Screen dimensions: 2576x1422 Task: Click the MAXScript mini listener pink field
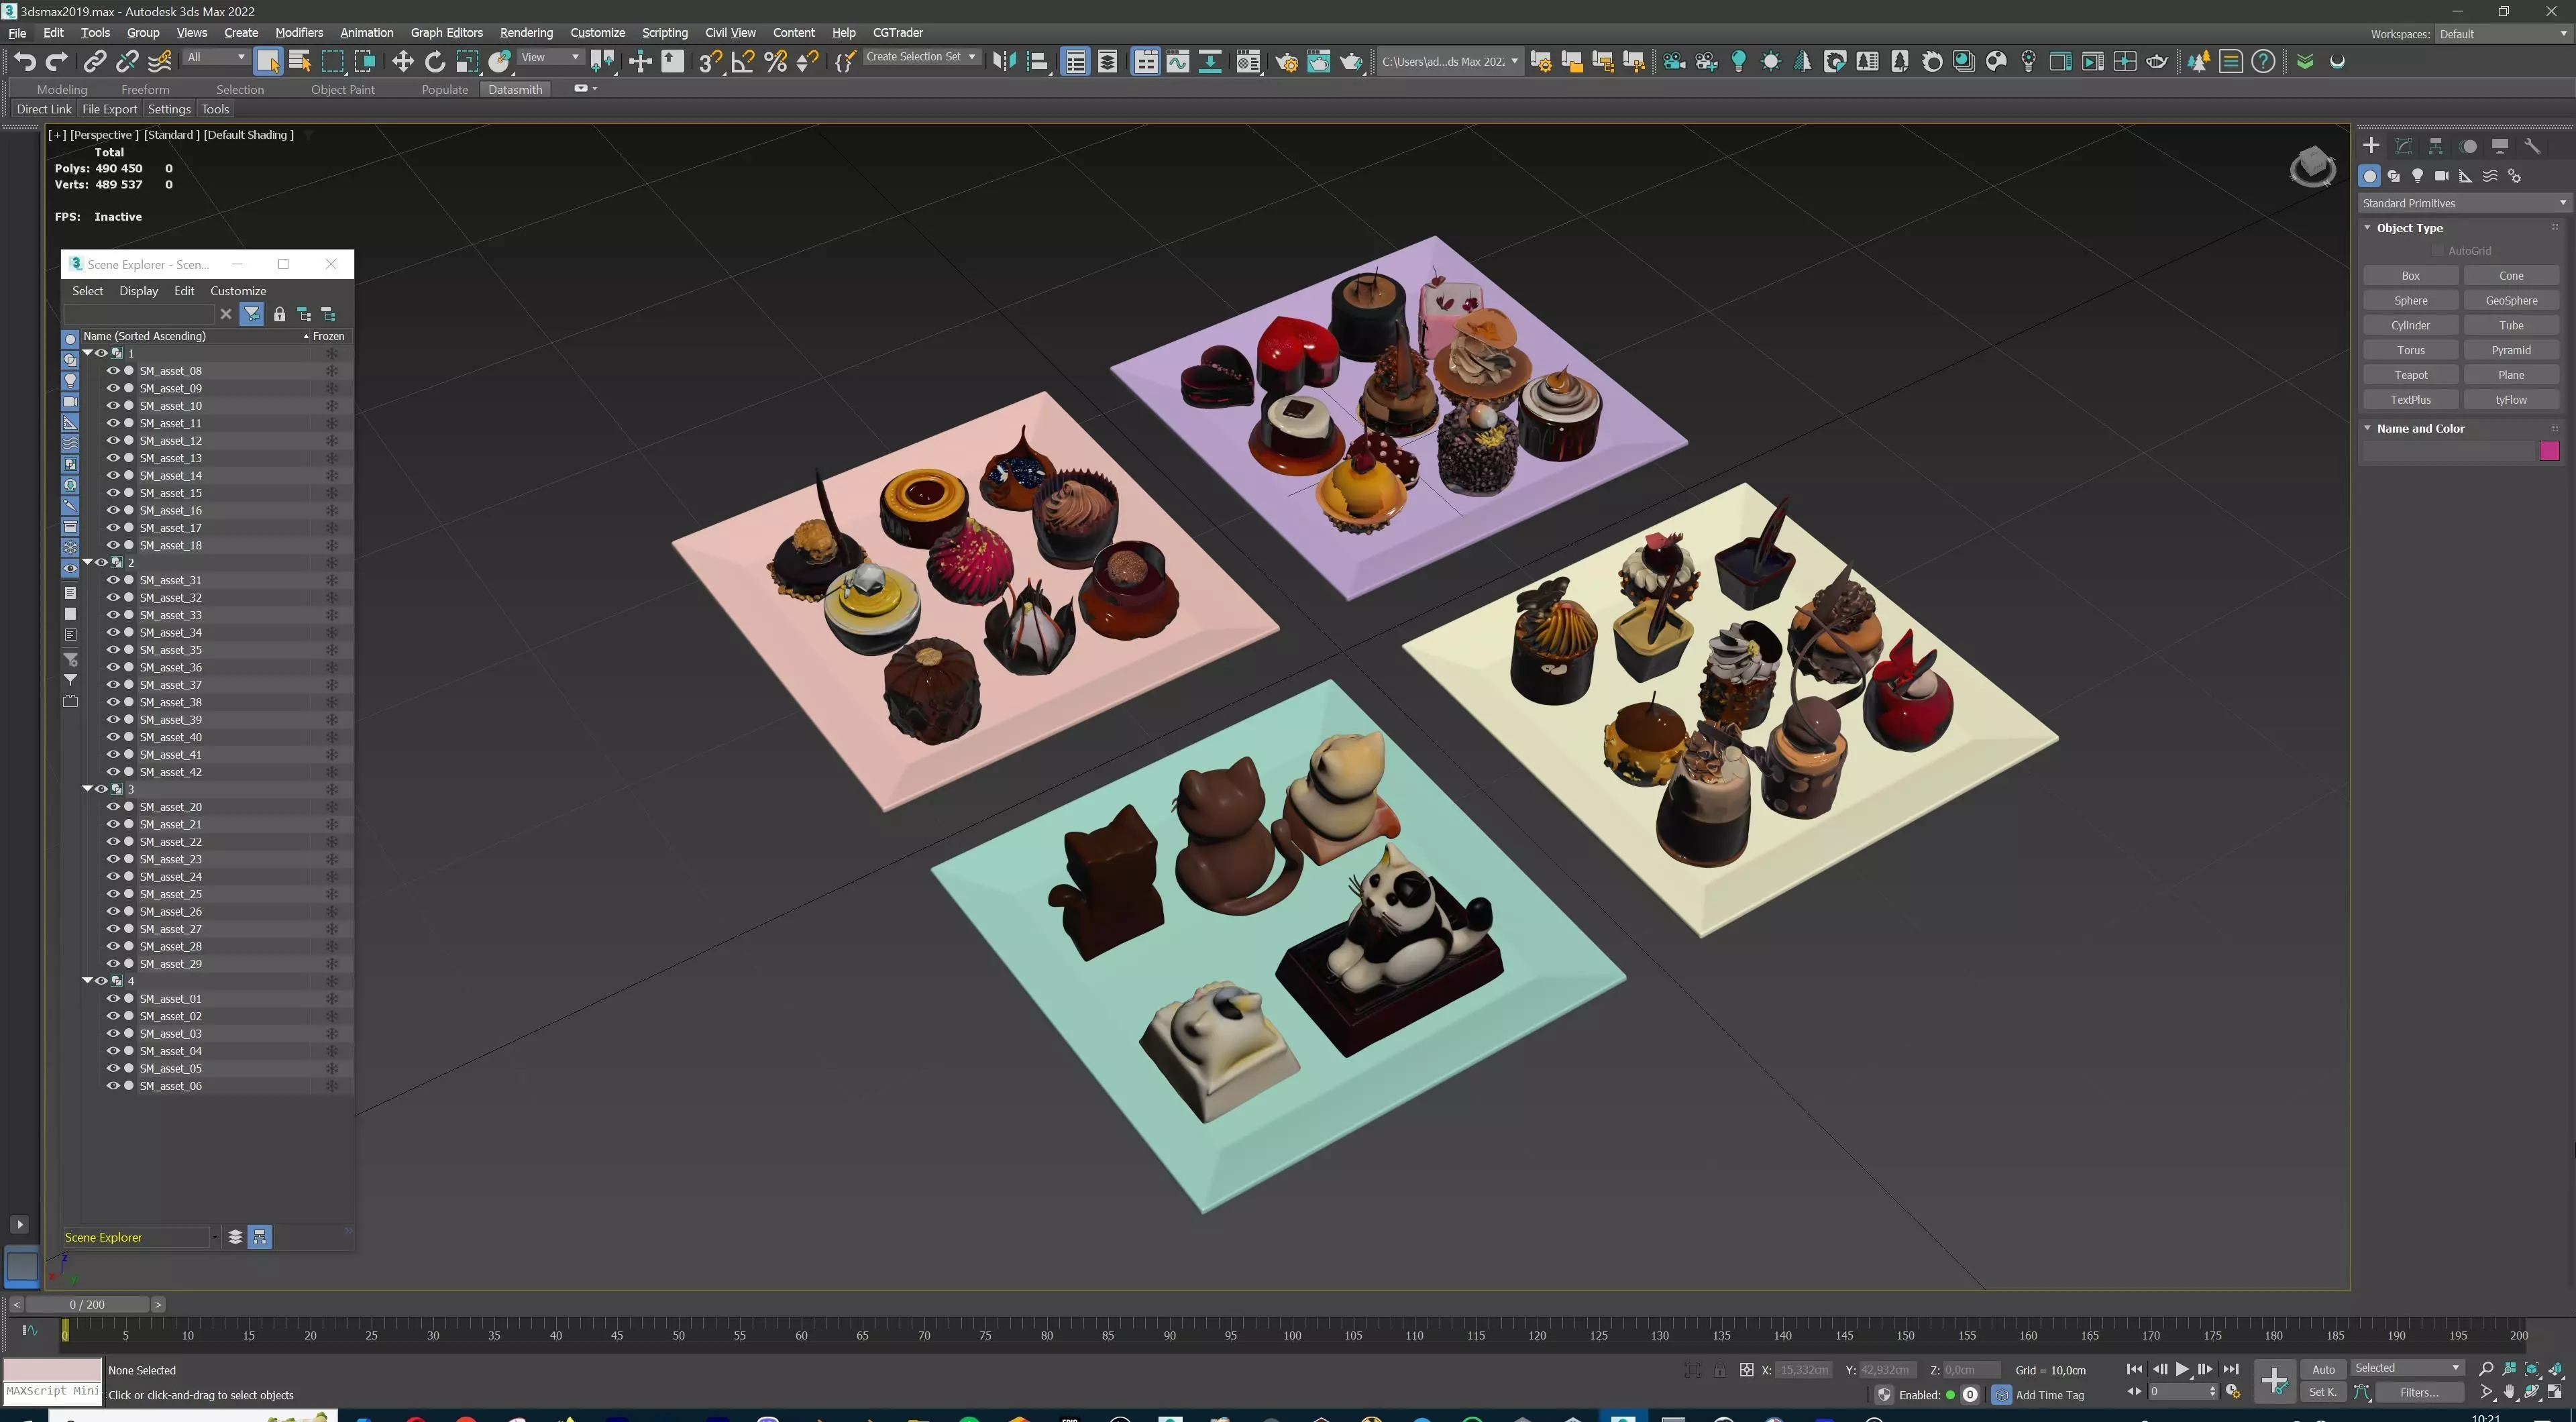[52, 1369]
